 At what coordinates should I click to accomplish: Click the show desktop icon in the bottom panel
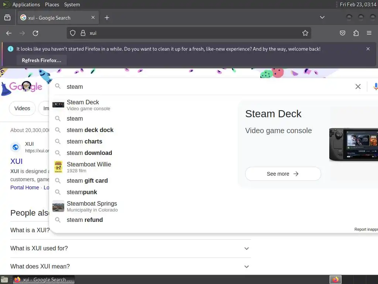pyautogui.click(x=4, y=280)
